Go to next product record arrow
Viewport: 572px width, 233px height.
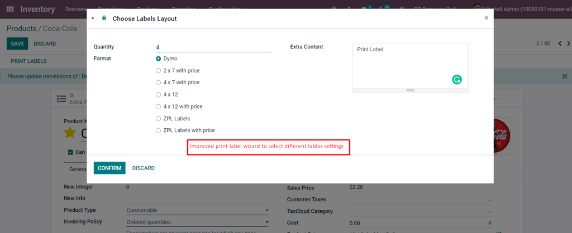coord(568,43)
